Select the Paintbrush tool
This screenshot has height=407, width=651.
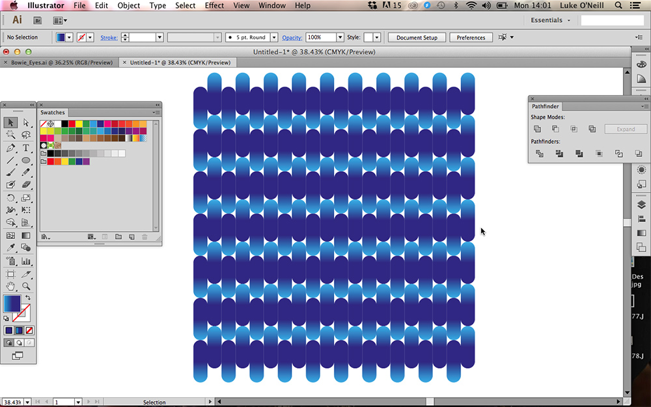coord(11,173)
